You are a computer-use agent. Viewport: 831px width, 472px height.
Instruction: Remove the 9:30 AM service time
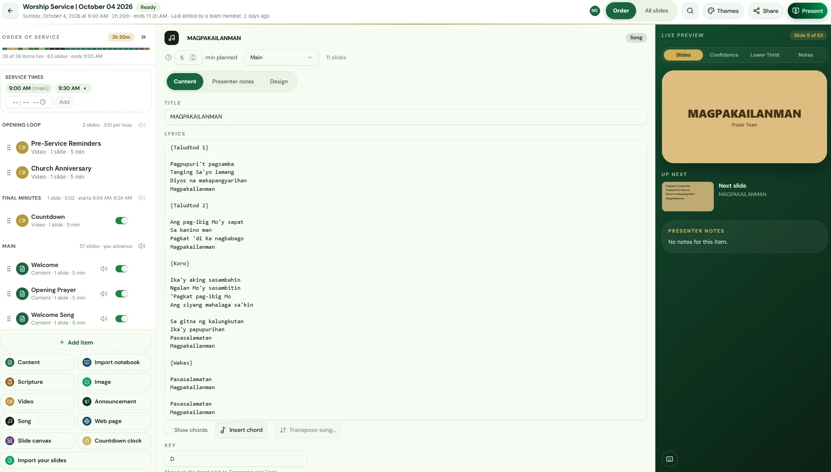pos(85,88)
